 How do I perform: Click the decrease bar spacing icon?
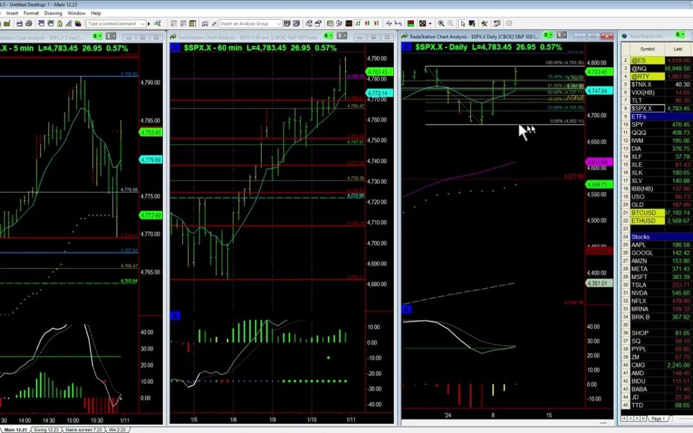[398, 24]
